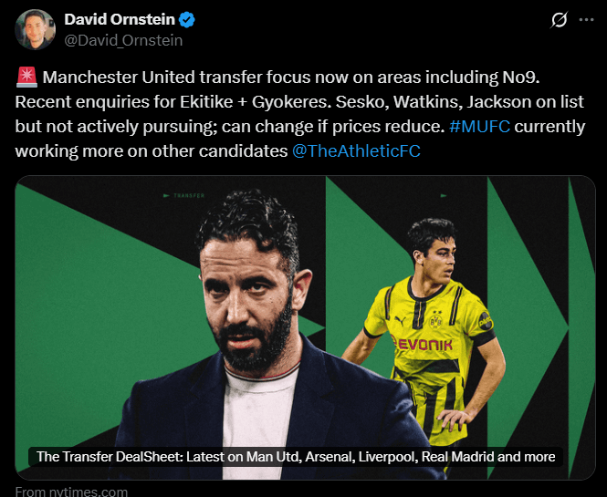
Task: Click the blue verified checkmark badge
Action: pyautogui.click(x=186, y=20)
